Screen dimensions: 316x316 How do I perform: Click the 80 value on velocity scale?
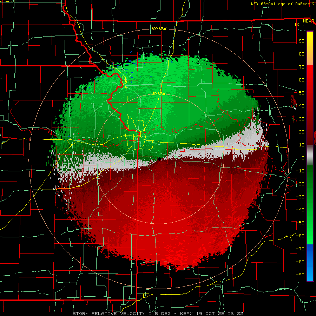pyautogui.click(x=302, y=54)
